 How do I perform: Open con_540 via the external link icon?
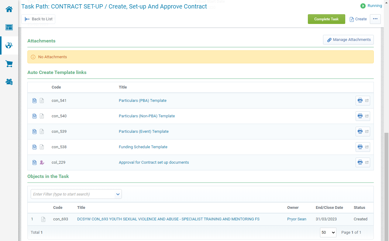tap(367, 116)
